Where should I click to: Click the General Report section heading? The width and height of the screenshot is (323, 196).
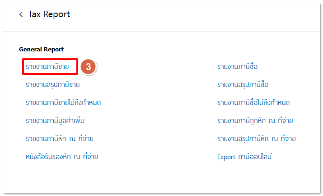41,49
